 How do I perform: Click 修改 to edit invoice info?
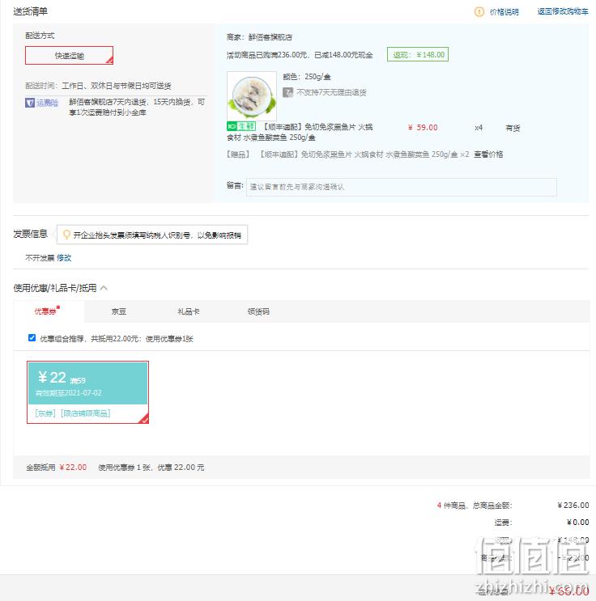coord(64,258)
